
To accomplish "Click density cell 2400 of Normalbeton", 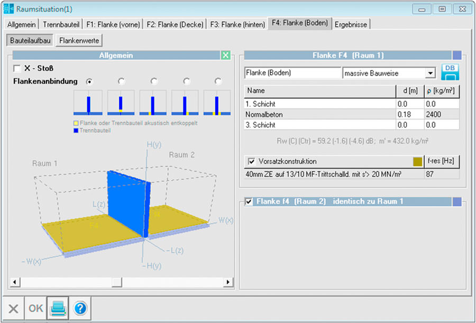I will 442,114.
